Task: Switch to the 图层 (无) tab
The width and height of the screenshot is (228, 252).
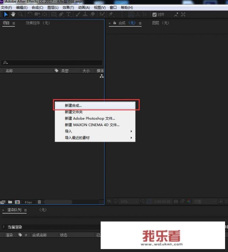Action: click(161, 23)
